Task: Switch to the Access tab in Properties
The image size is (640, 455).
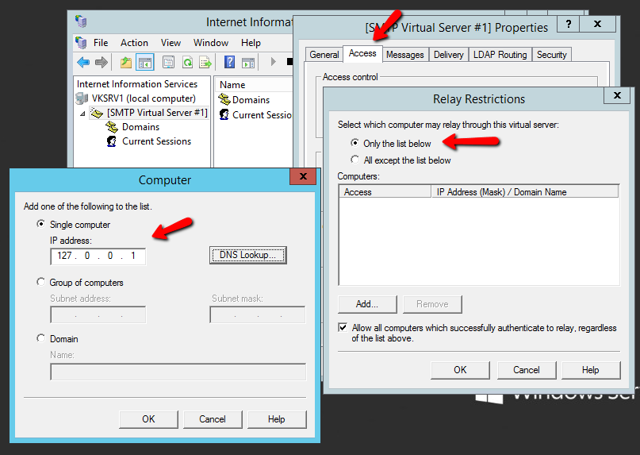Action: click(x=362, y=53)
